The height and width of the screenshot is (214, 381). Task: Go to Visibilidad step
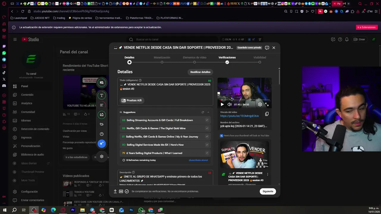pos(260,59)
